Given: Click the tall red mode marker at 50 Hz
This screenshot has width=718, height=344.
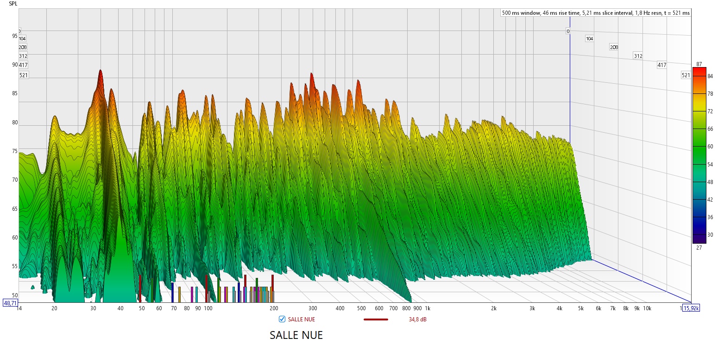Looking at the screenshot, I should point(140,288).
